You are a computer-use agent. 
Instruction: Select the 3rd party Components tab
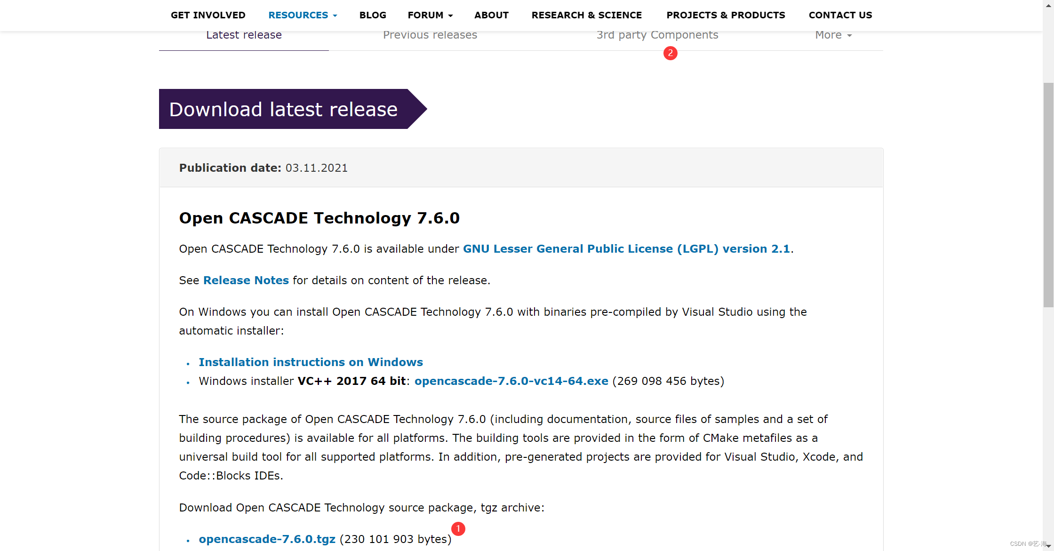(657, 35)
